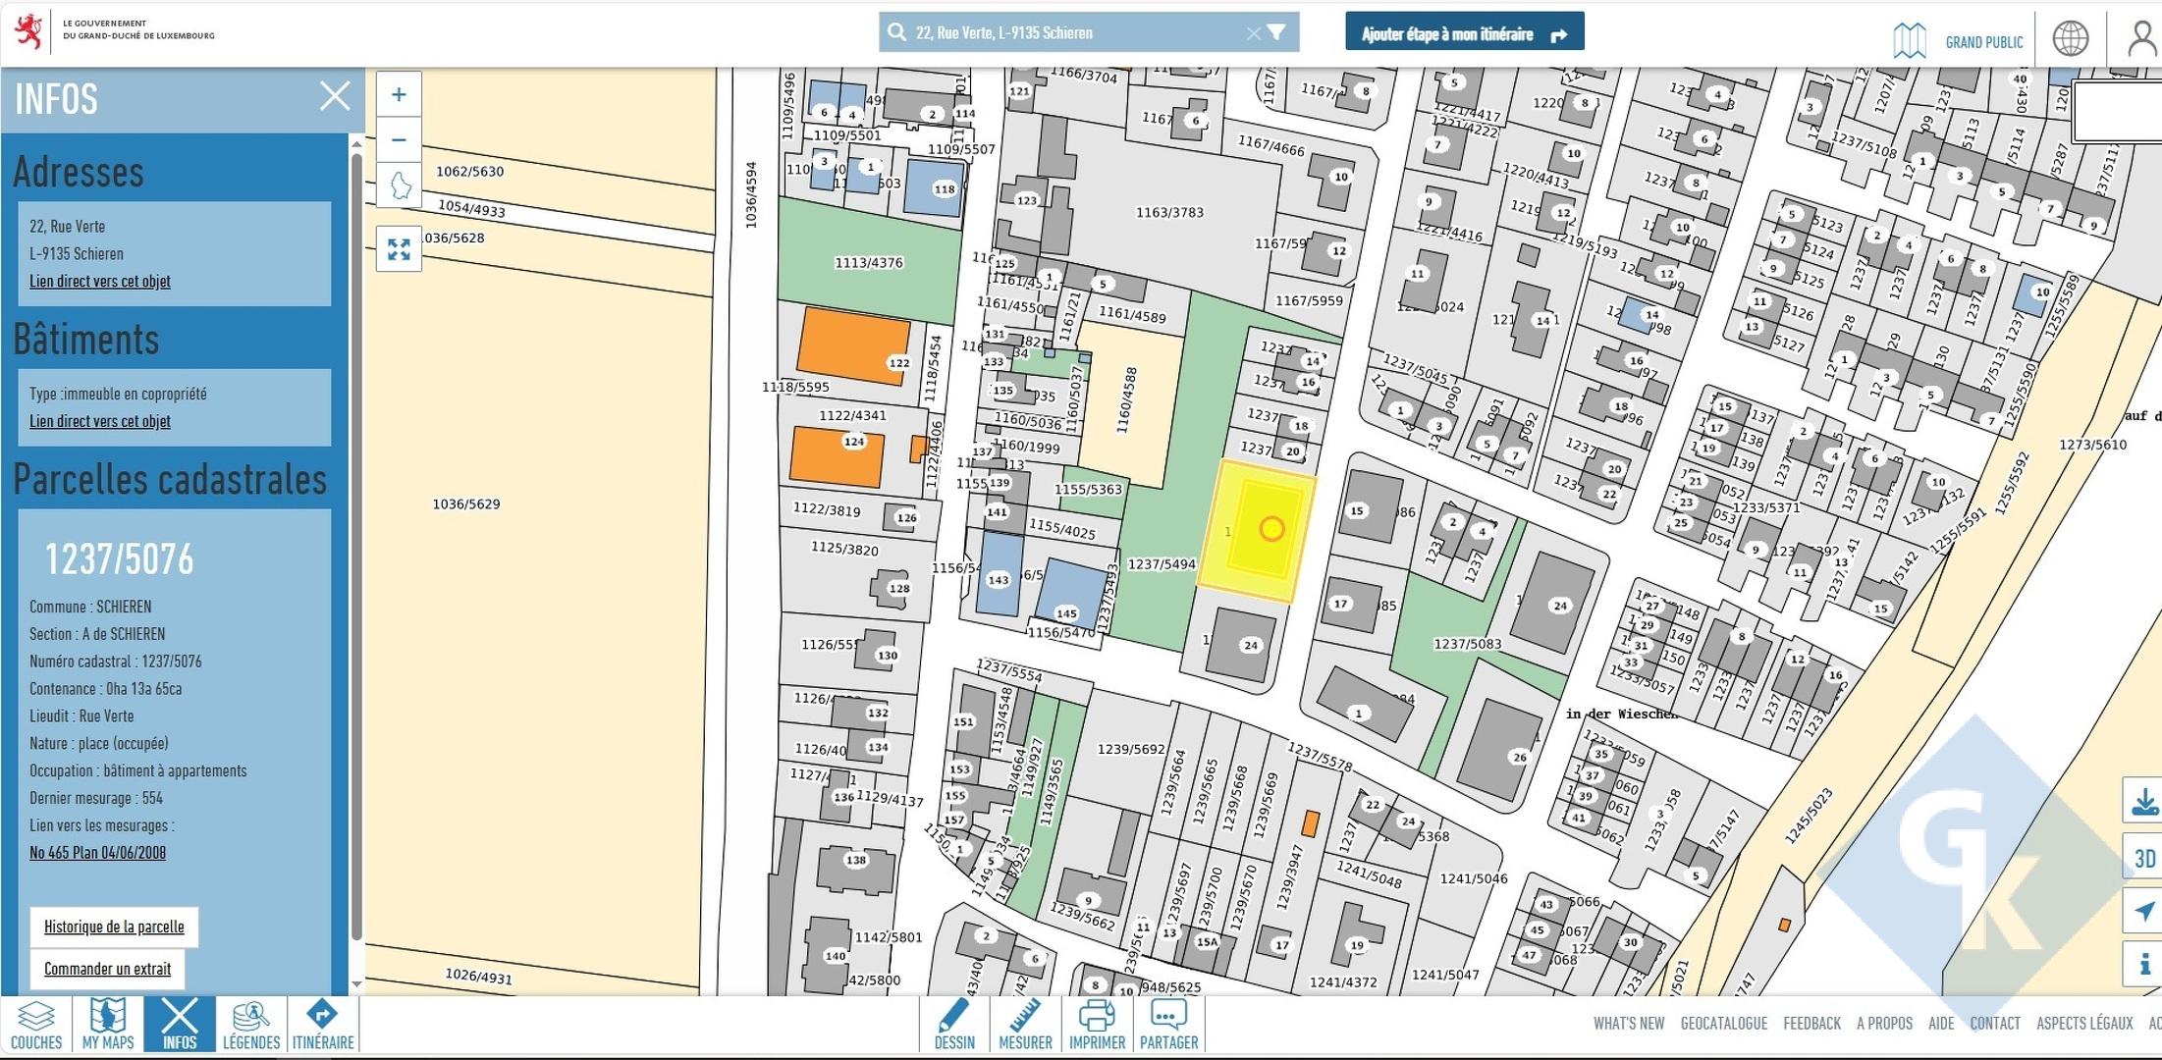Show map information via 'i' button
The image size is (2162, 1060).
click(2143, 964)
